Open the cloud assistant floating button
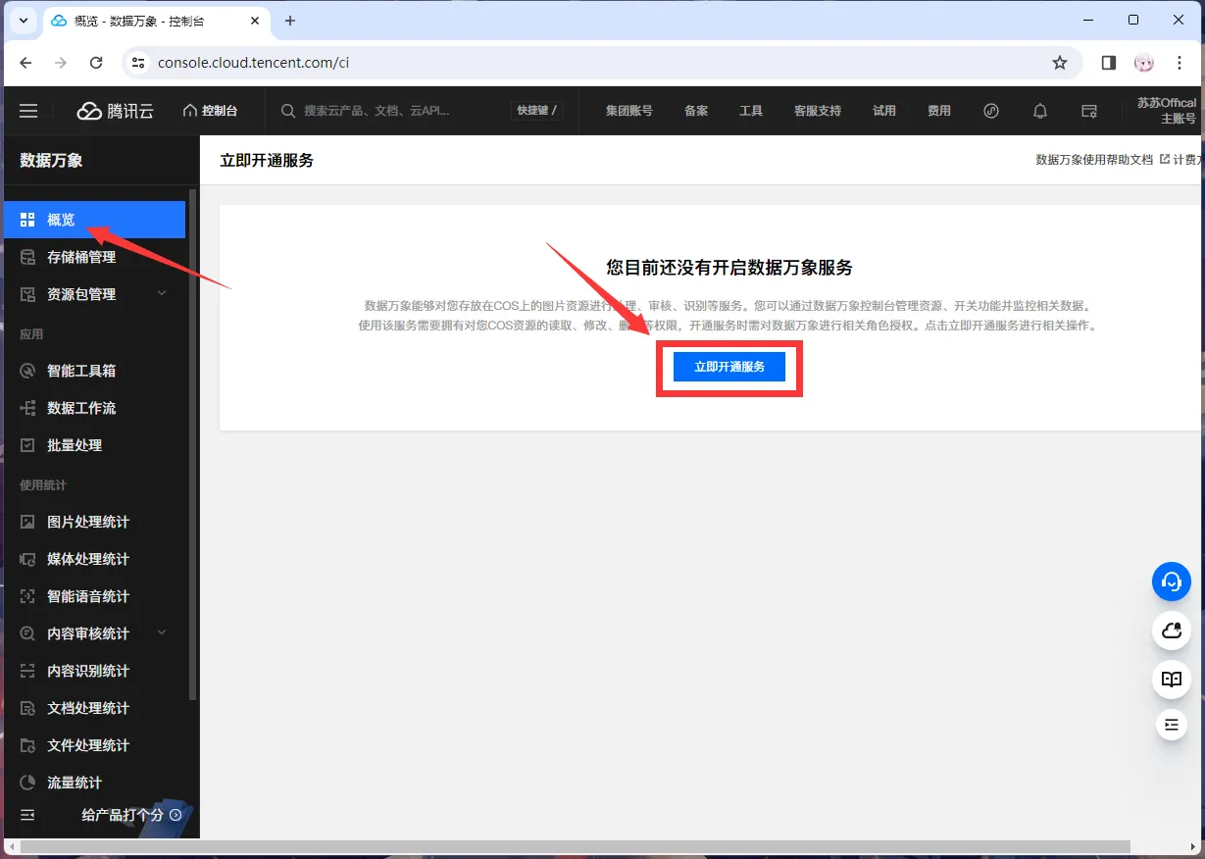 [x=1171, y=631]
